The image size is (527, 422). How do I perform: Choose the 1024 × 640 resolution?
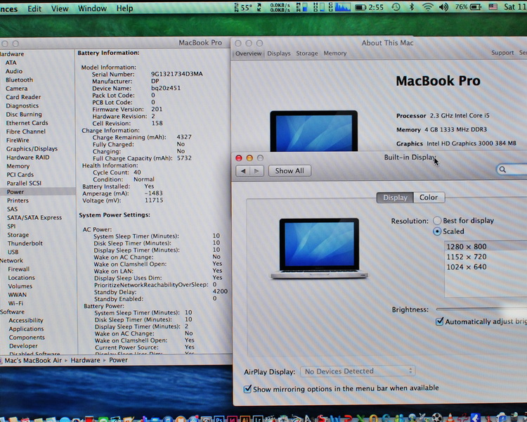[x=466, y=267]
